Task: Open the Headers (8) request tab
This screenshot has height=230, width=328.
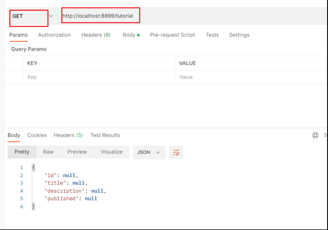Action: (x=96, y=35)
